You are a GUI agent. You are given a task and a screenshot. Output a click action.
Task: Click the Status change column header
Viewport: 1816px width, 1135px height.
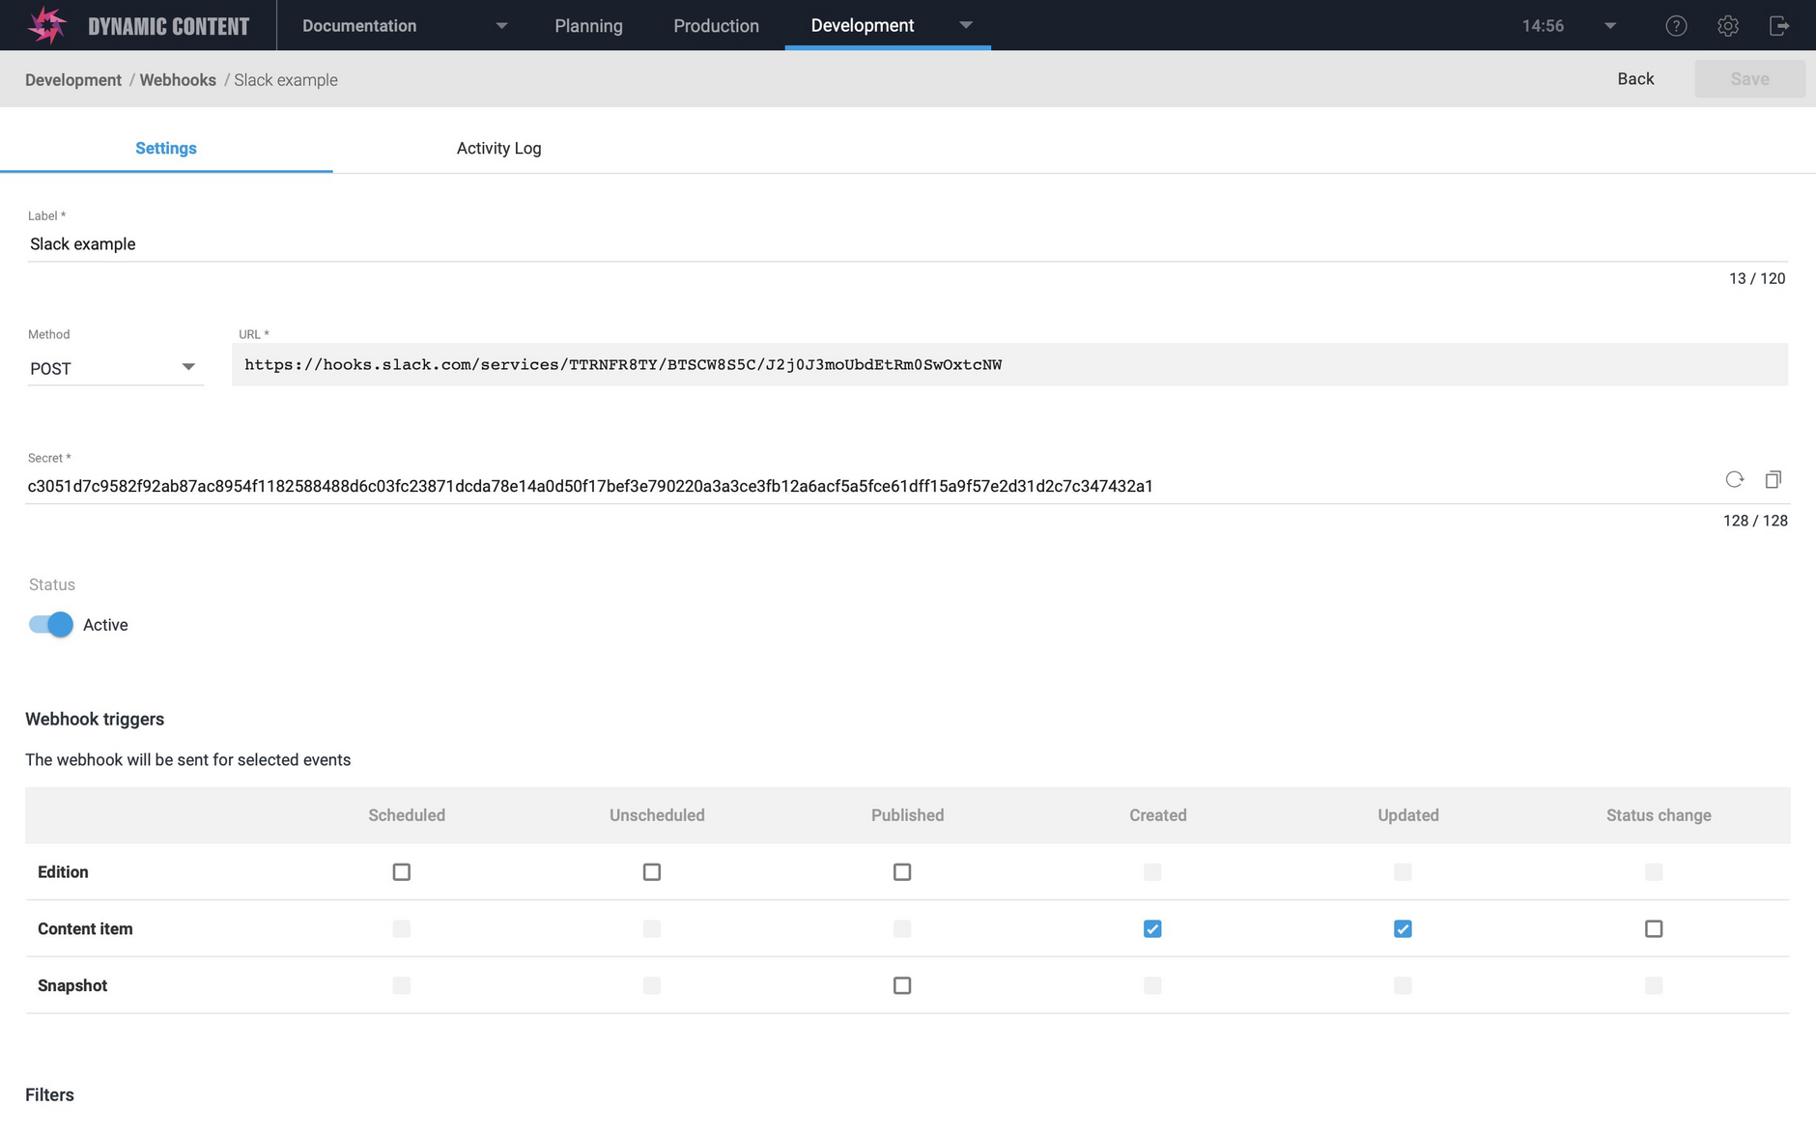click(1659, 815)
